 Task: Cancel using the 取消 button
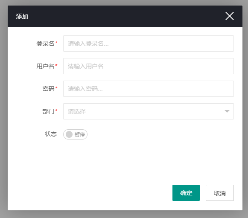pyautogui.click(x=220, y=193)
